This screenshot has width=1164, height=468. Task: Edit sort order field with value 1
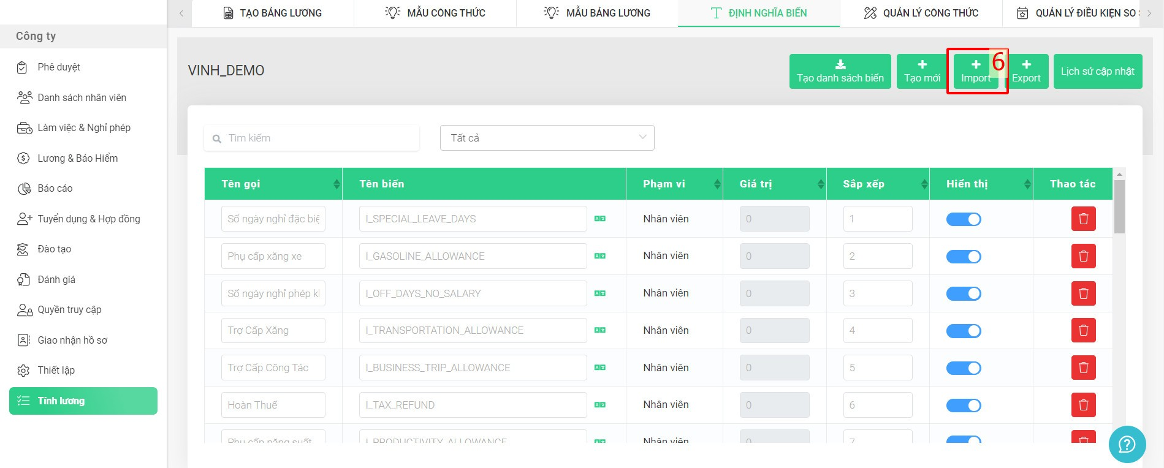[x=878, y=219]
